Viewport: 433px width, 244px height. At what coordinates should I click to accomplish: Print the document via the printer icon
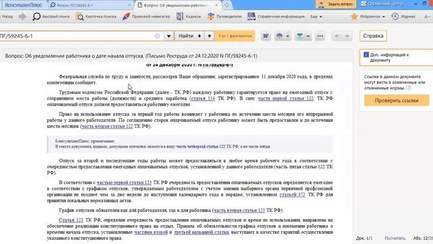click(x=279, y=36)
